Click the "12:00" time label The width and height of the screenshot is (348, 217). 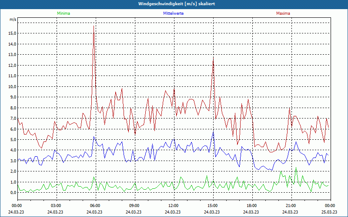[x=173, y=206]
